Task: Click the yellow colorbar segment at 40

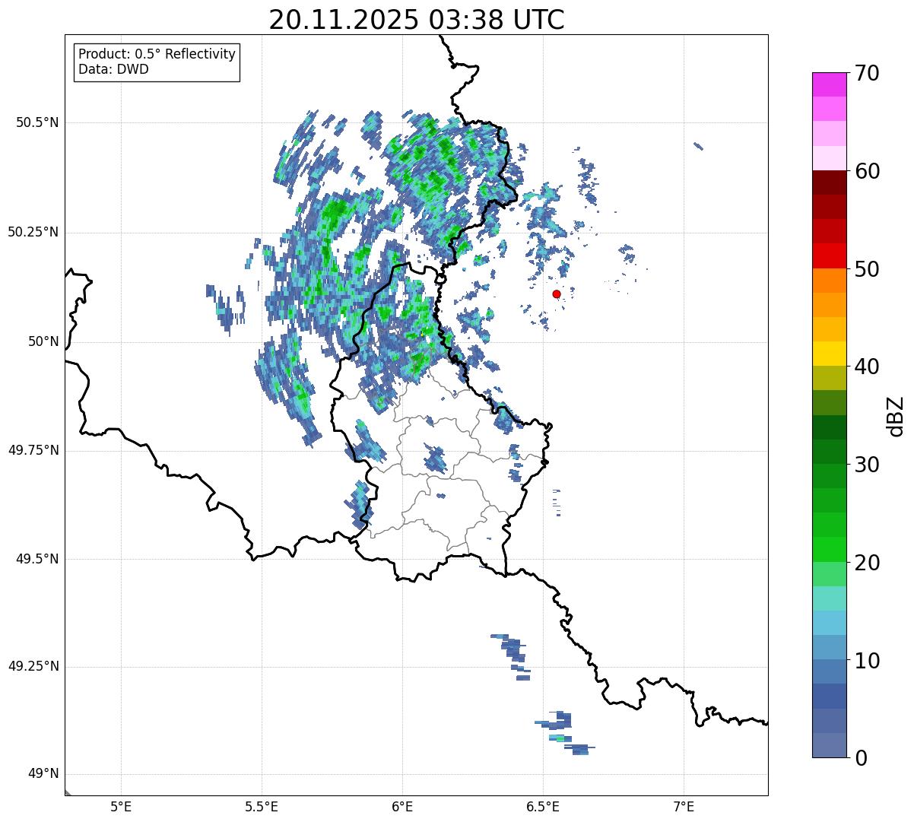Action: coord(830,354)
